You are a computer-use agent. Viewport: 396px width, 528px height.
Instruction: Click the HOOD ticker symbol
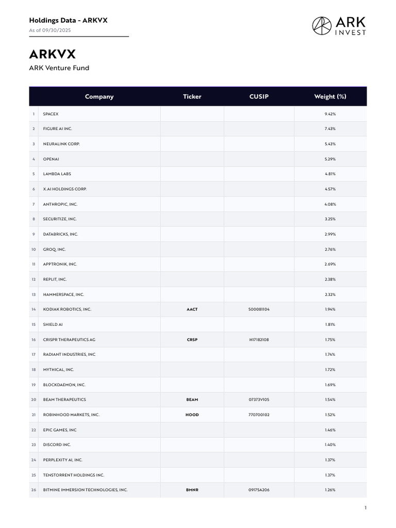pyautogui.click(x=192, y=415)
